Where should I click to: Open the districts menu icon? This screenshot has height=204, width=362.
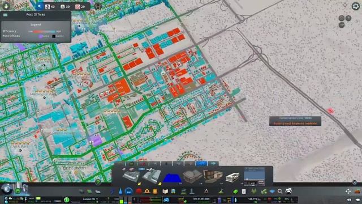pyautogui.click(x=98, y=192)
